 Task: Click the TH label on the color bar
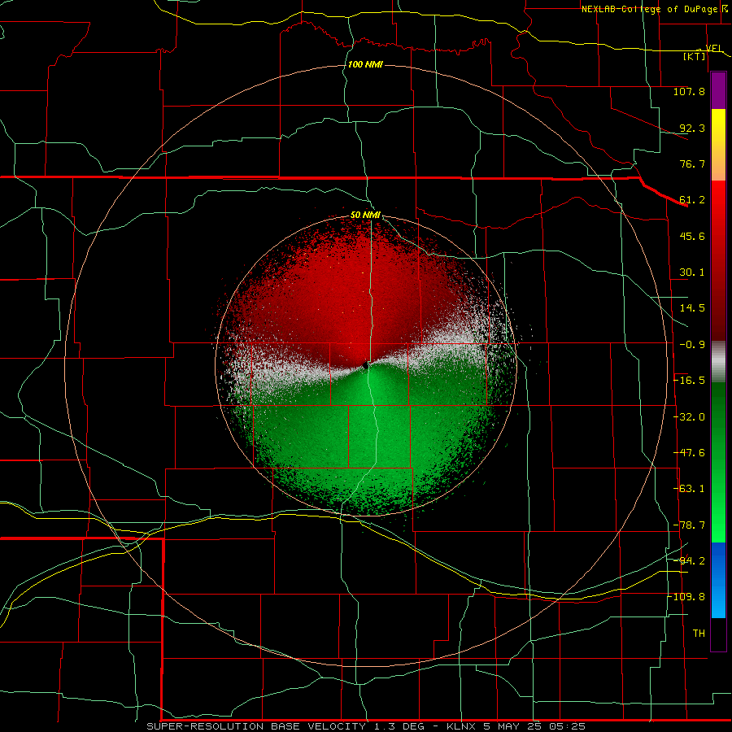(x=699, y=634)
